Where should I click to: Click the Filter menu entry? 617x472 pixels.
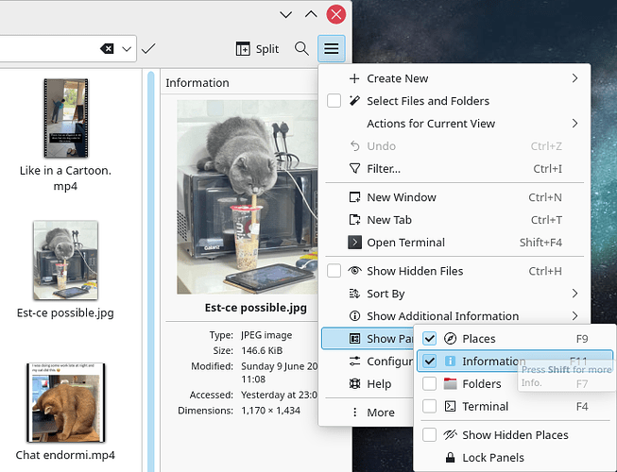pyautogui.click(x=383, y=169)
